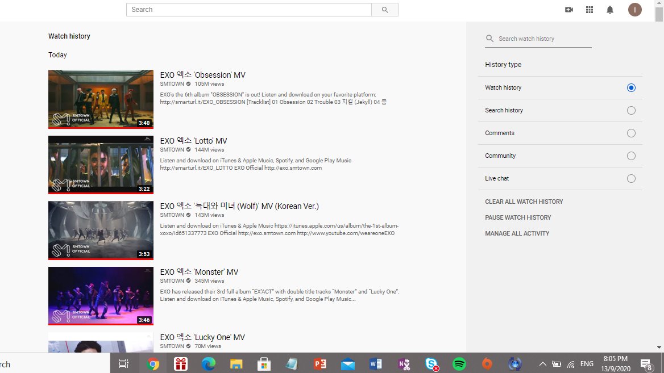The height and width of the screenshot is (373, 664).
Task: Open the red gift box taskbar app
Action: pyautogui.click(x=181, y=364)
